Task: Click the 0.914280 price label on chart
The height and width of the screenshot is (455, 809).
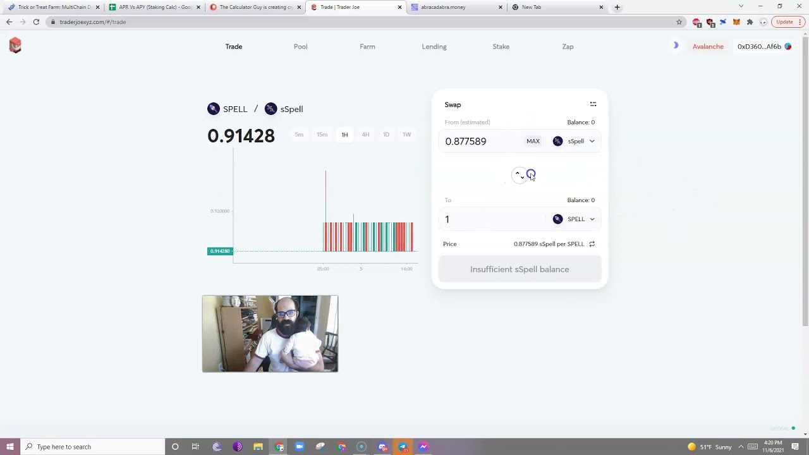Action: 220,252
